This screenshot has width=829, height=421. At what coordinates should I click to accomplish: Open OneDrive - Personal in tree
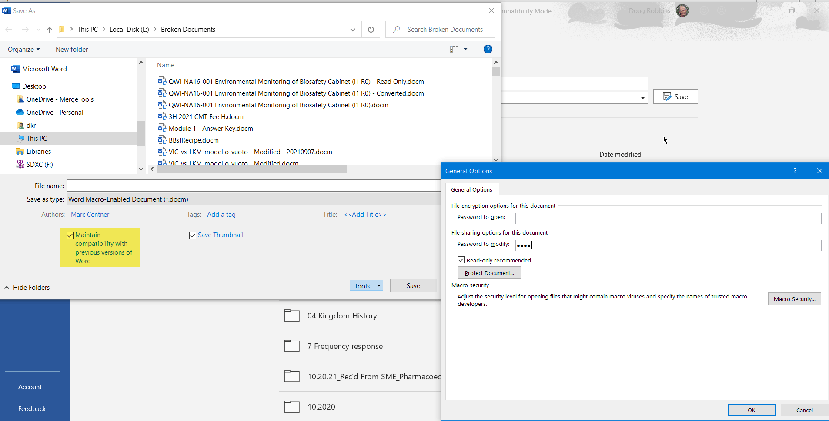pyautogui.click(x=55, y=113)
